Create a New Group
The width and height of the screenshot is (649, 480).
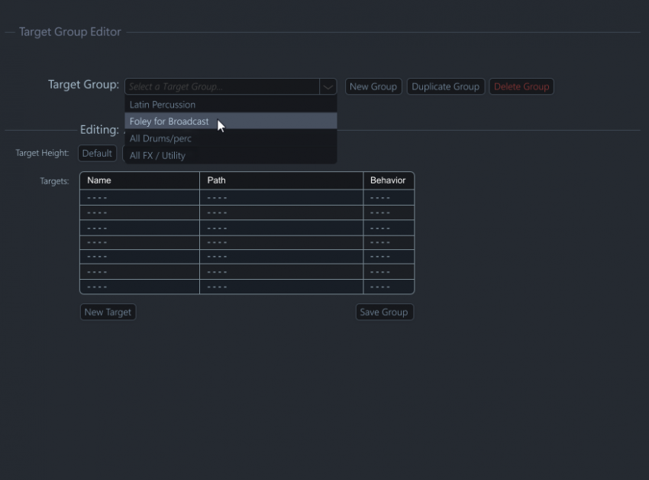pyautogui.click(x=373, y=86)
